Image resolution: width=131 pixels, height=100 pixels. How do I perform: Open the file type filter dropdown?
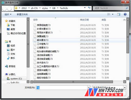click(x=125, y=87)
